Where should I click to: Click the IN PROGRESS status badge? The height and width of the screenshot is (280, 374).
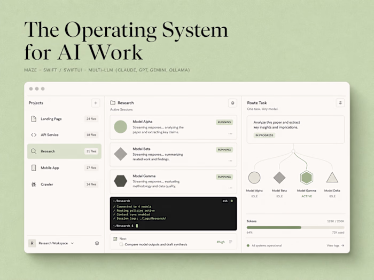(264, 135)
